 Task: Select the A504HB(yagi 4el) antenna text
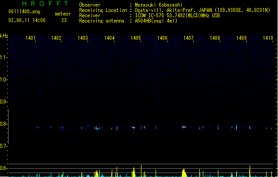pos(156,21)
